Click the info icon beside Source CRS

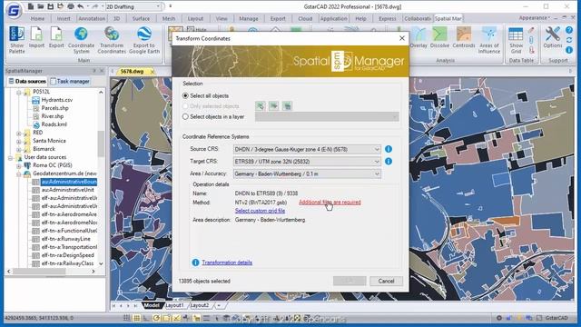click(x=389, y=149)
